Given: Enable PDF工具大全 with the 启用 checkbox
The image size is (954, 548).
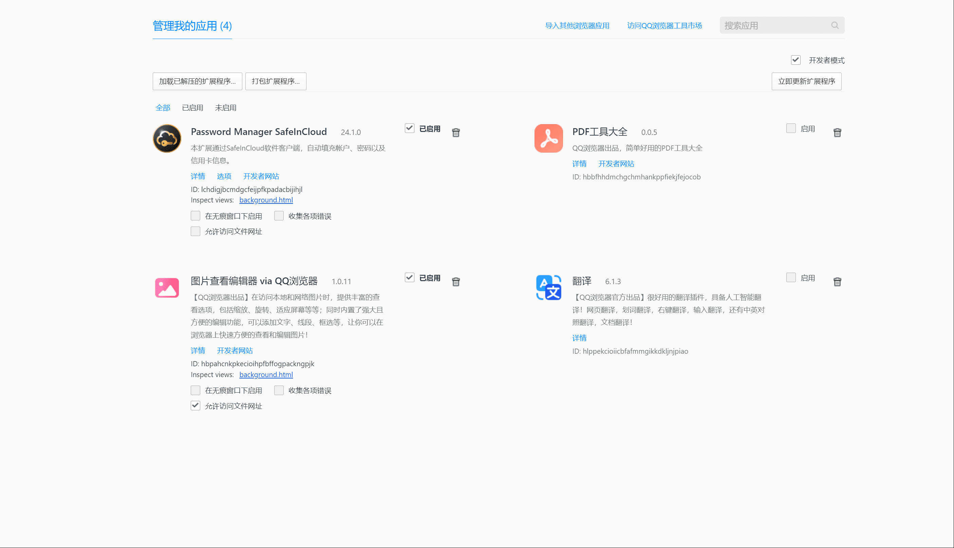Looking at the screenshot, I should (791, 128).
